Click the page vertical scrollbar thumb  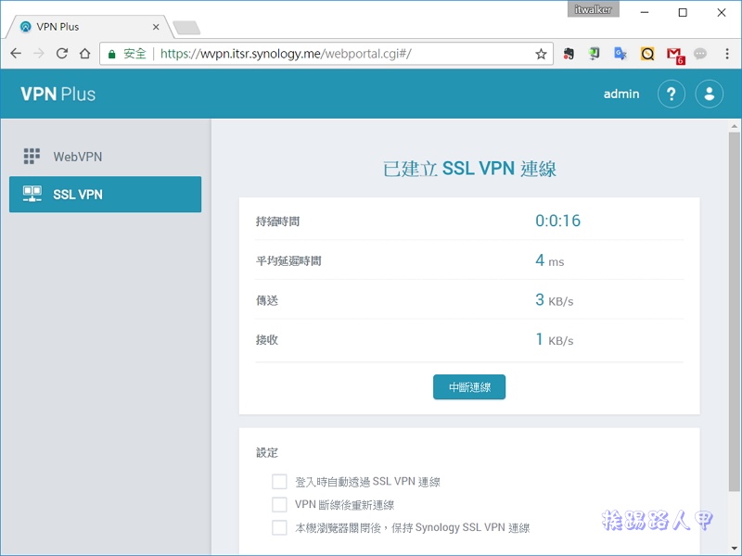click(x=734, y=312)
